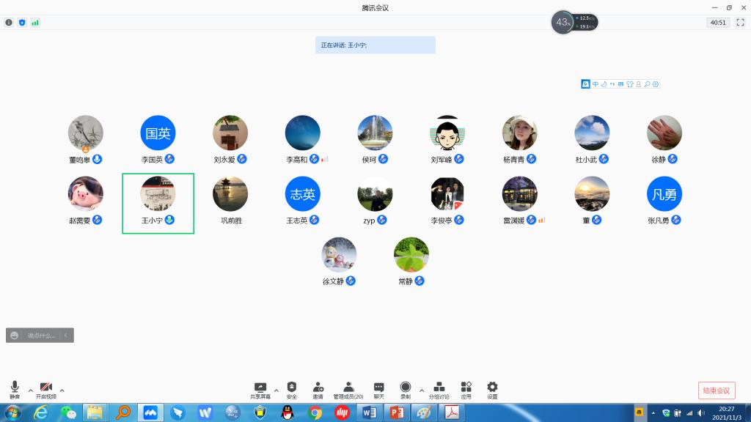Expand the video options arrow beside camera

(x=62, y=390)
